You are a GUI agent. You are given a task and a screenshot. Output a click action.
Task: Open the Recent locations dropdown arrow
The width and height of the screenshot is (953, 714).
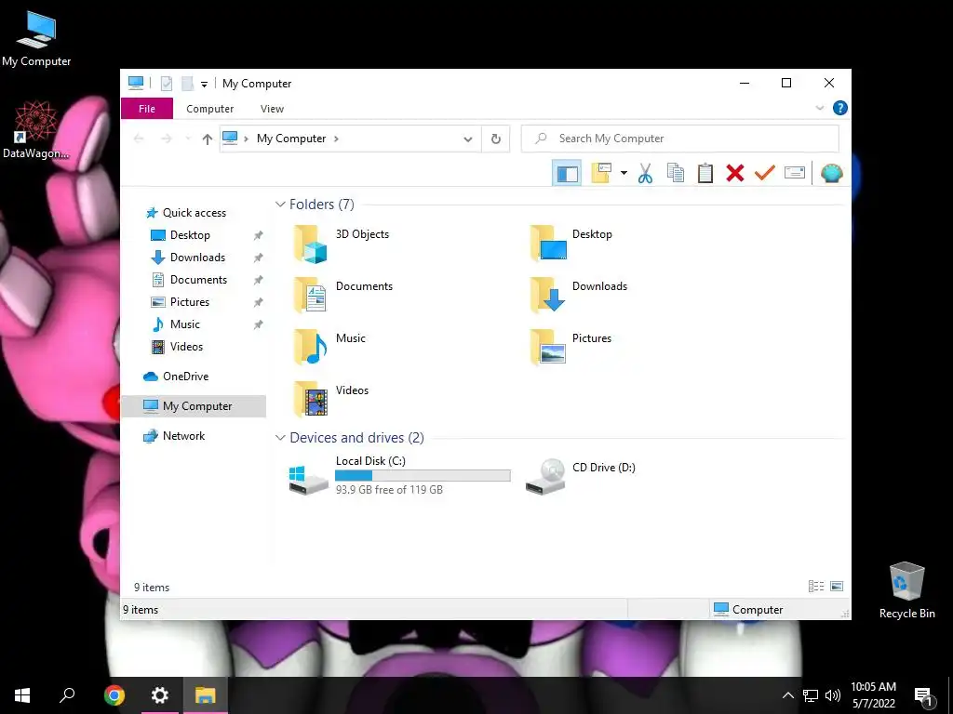coord(188,139)
